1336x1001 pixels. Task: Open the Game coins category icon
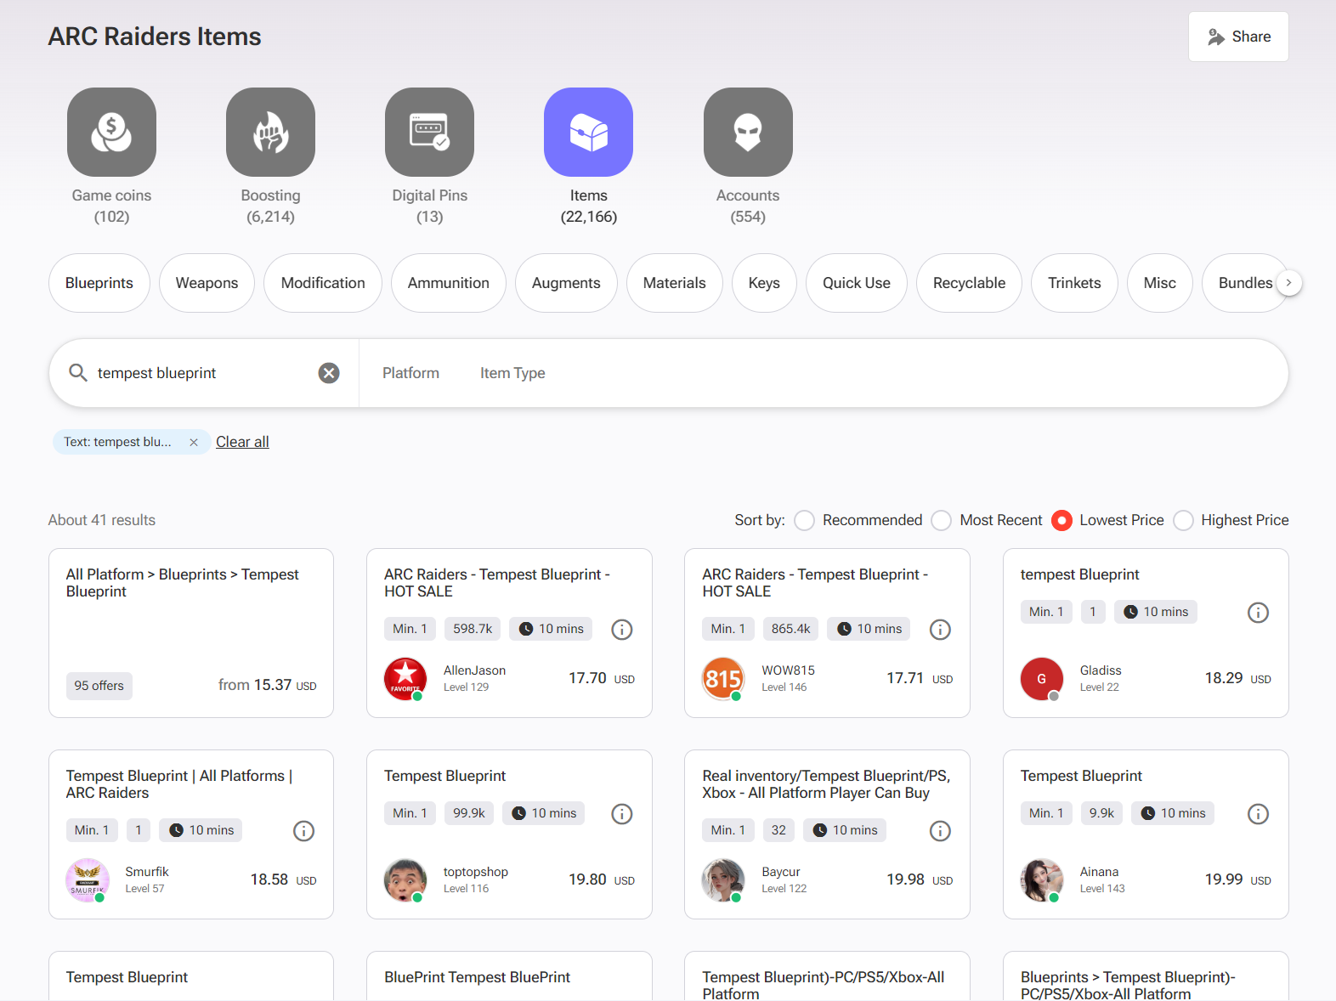111,132
